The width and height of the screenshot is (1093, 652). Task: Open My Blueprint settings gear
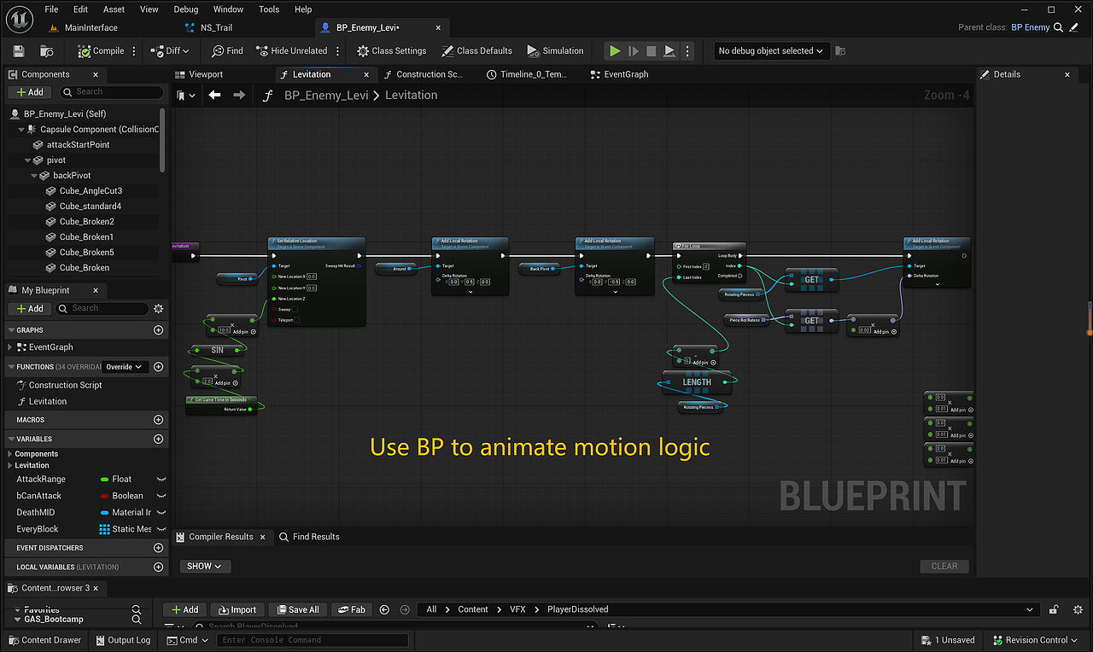pos(158,308)
